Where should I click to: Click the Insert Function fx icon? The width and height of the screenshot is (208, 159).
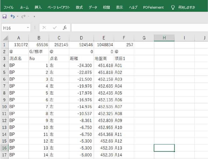(x=65, y=28)
